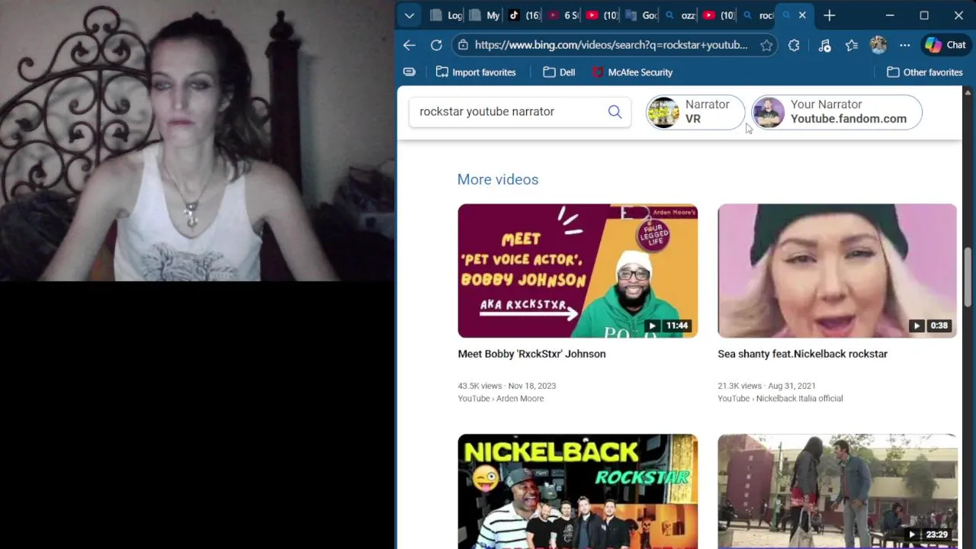Add page to favorites star

[766, 45]
